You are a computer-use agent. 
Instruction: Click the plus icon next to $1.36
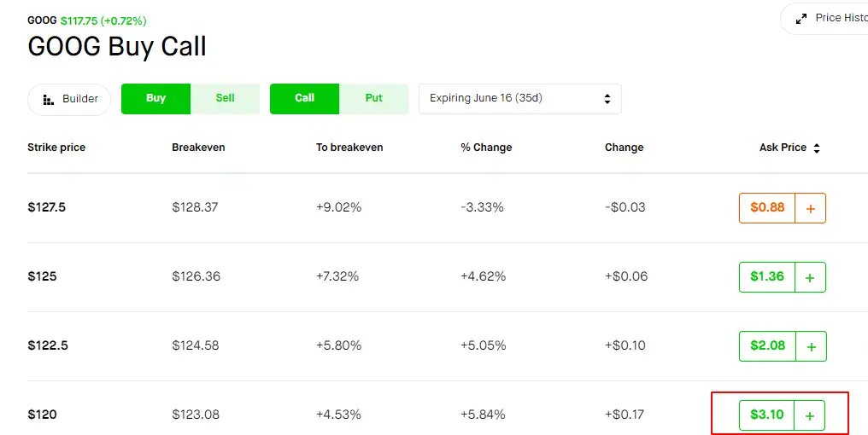point(811,277)
